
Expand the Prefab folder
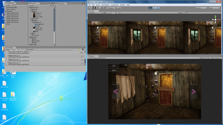click(x=31, y=19)
